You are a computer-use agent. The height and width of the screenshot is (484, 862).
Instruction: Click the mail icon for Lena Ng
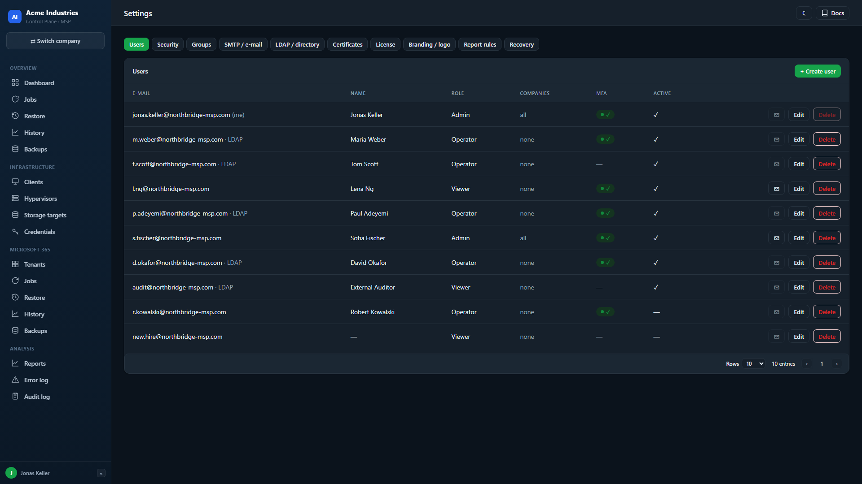pyautogui.click(x=776, y=189)
